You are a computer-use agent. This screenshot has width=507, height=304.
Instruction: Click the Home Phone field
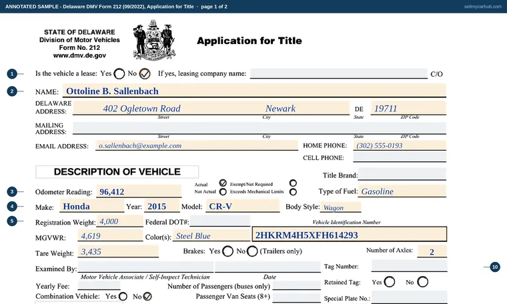[x=400, y=145]
